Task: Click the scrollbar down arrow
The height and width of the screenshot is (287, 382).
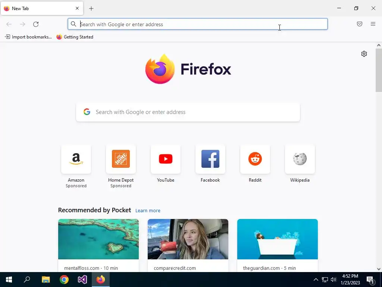Action: click(379, 269)
